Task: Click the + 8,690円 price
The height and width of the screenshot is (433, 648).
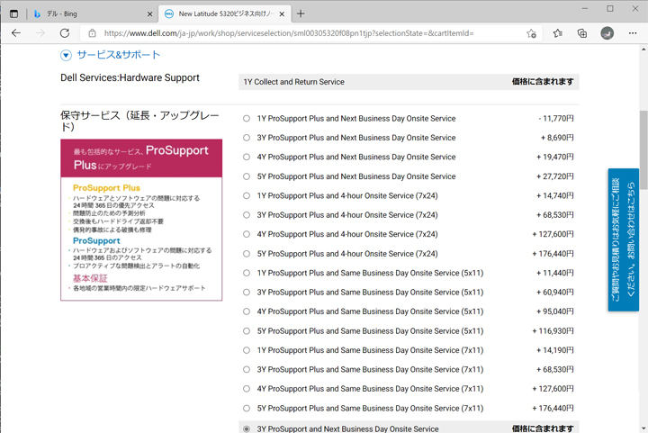Action: pos(557,138)
